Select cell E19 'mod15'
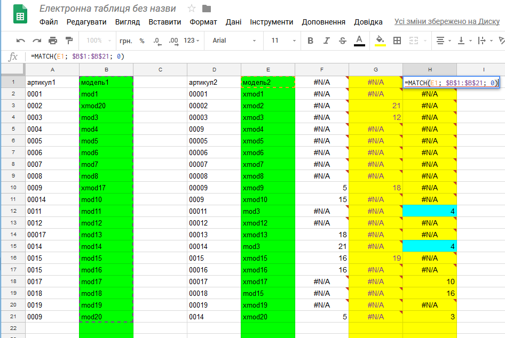The height and width of the screenshot is (338, 505). pyautogui.click(x=268, y=293)
